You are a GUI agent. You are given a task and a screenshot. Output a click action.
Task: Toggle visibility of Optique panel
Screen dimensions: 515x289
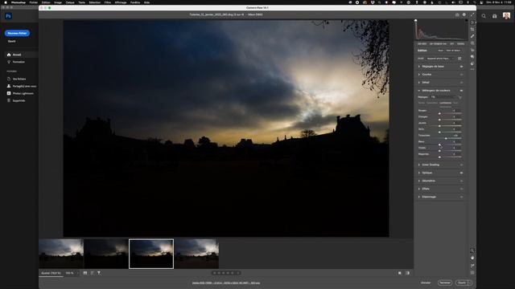tap(461, 173)
